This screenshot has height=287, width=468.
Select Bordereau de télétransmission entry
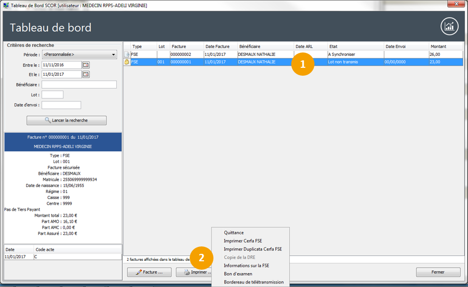254,282
